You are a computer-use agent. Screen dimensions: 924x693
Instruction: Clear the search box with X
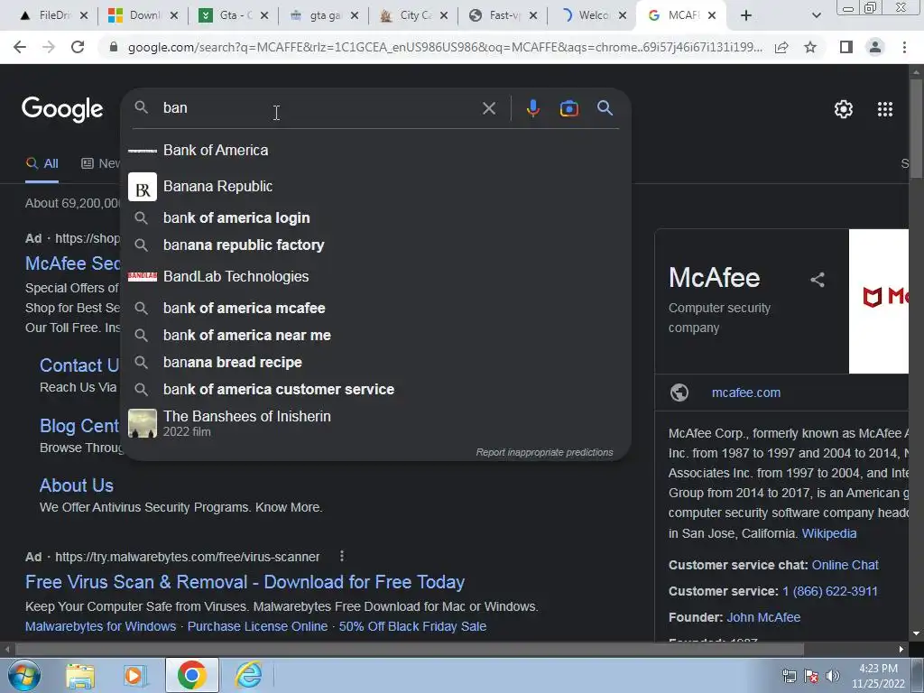(x=488, y=108)
